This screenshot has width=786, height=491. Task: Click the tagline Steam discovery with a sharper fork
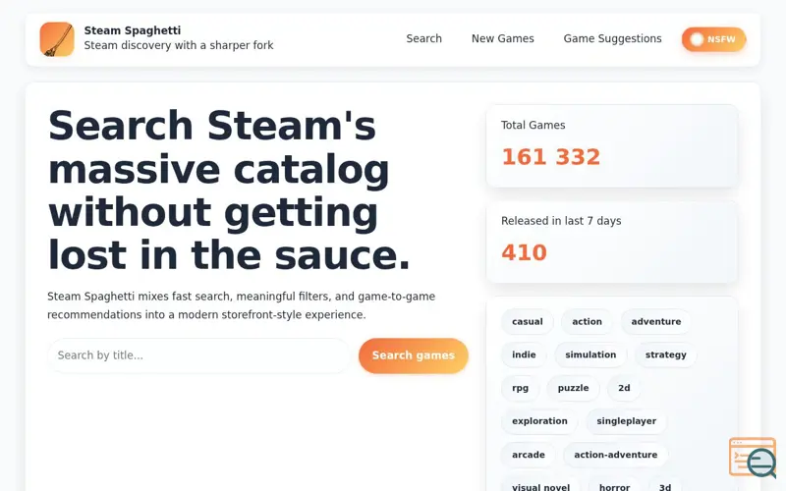(x=179, y=45)
